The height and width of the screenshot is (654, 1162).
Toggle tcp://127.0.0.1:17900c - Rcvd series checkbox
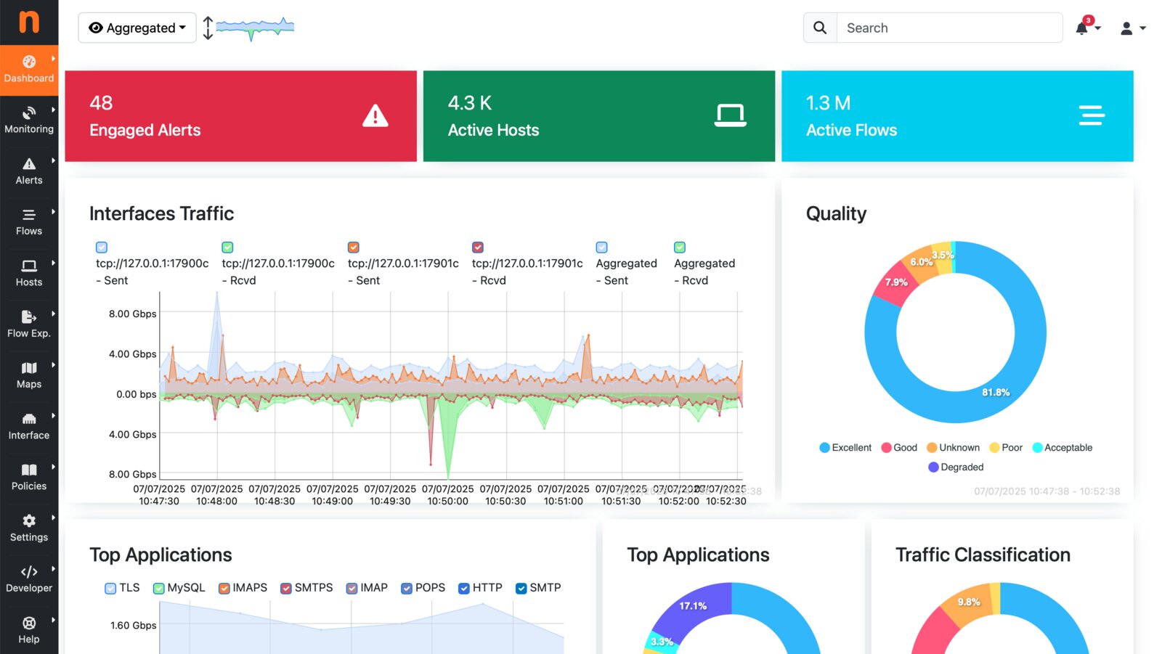227,248
